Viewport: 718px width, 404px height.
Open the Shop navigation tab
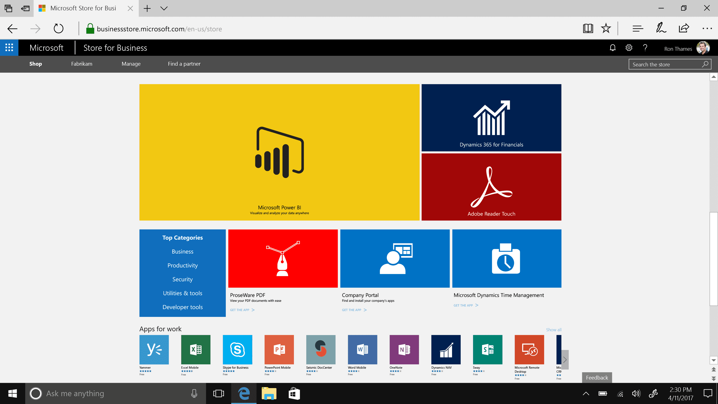(x=36, y=64)
